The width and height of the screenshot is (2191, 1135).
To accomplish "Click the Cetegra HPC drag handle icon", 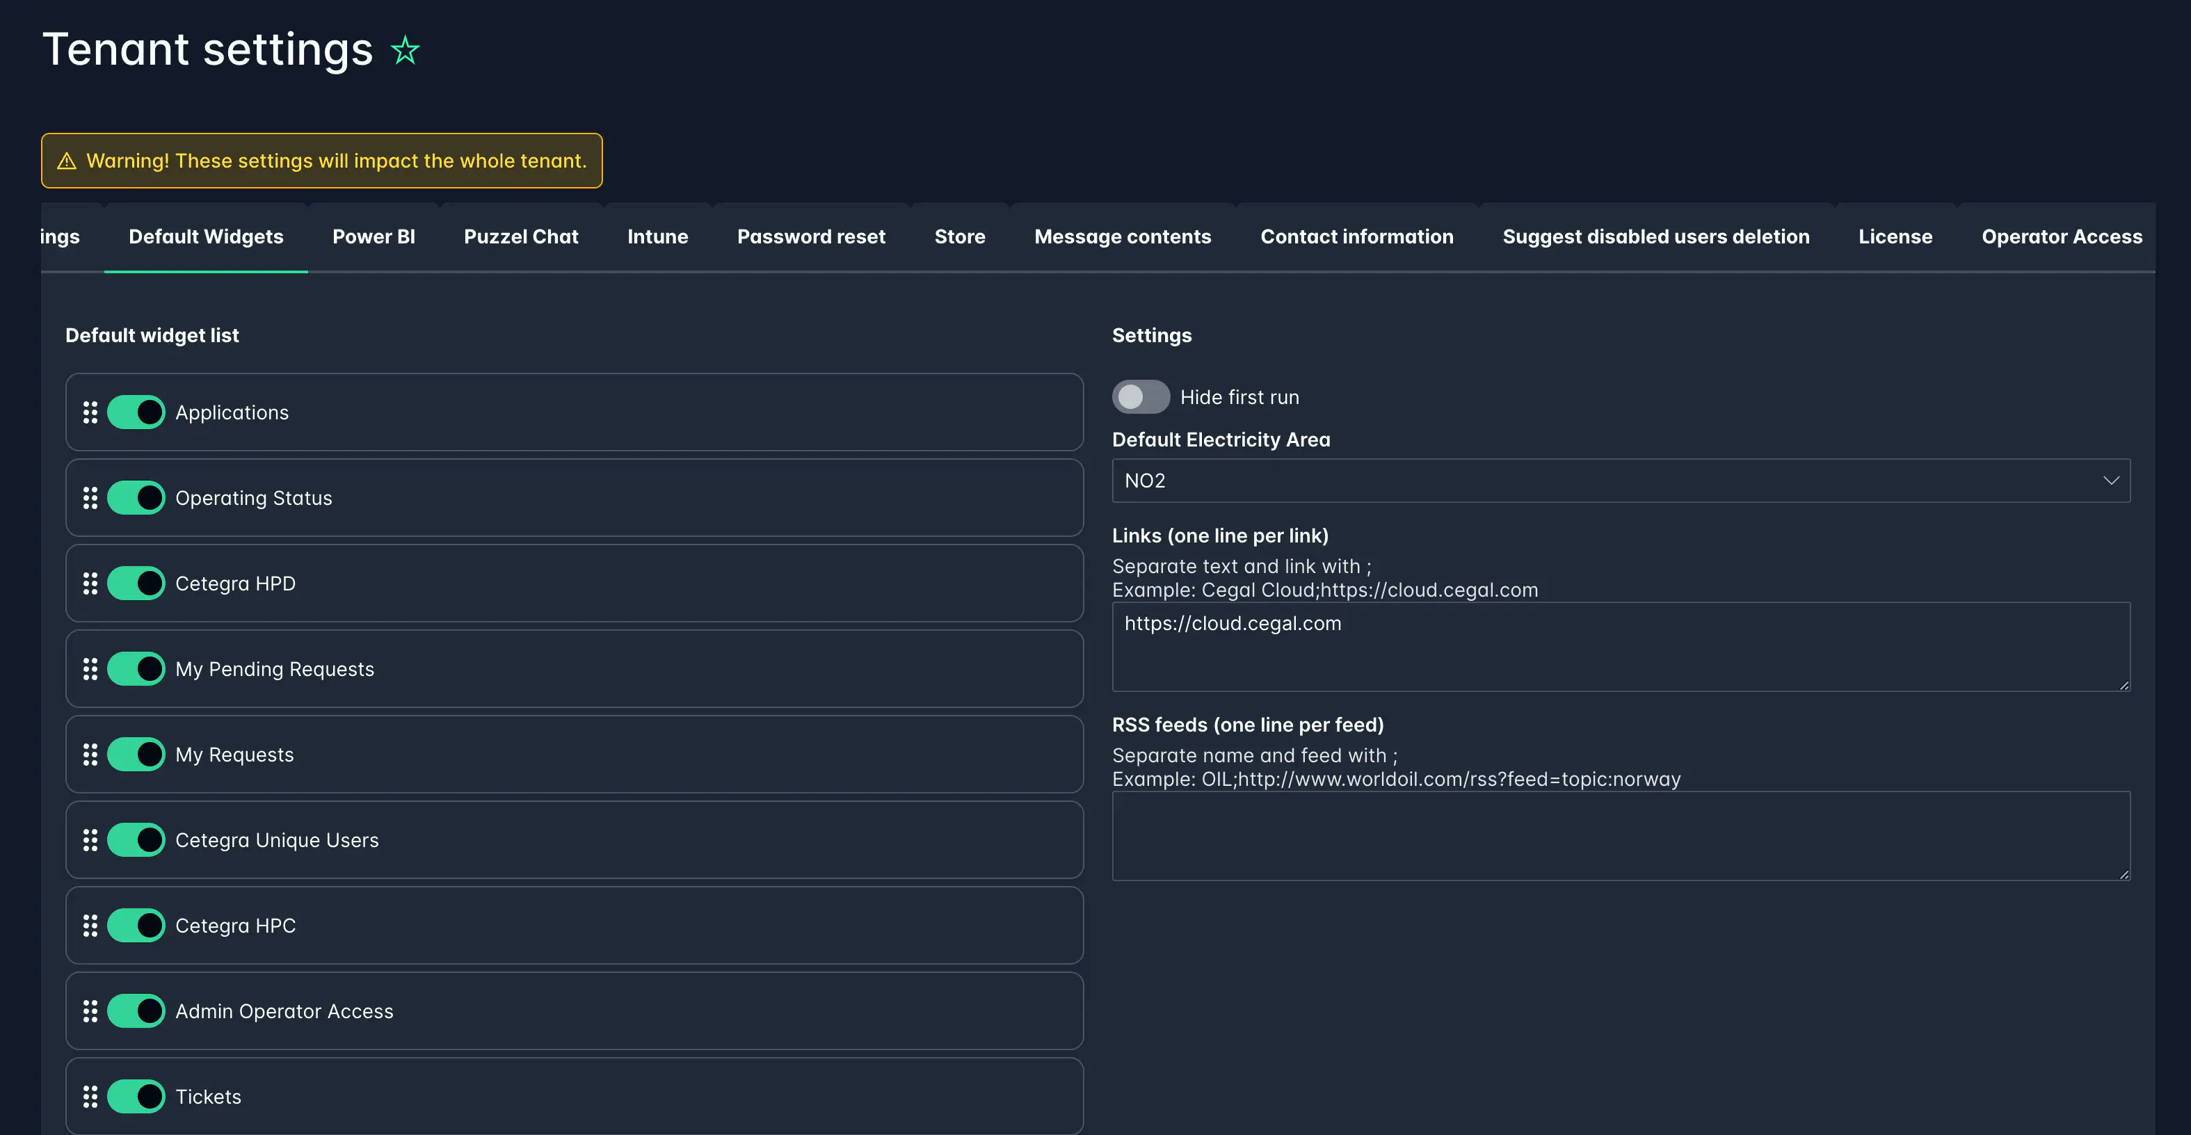I will click(90, 925).
